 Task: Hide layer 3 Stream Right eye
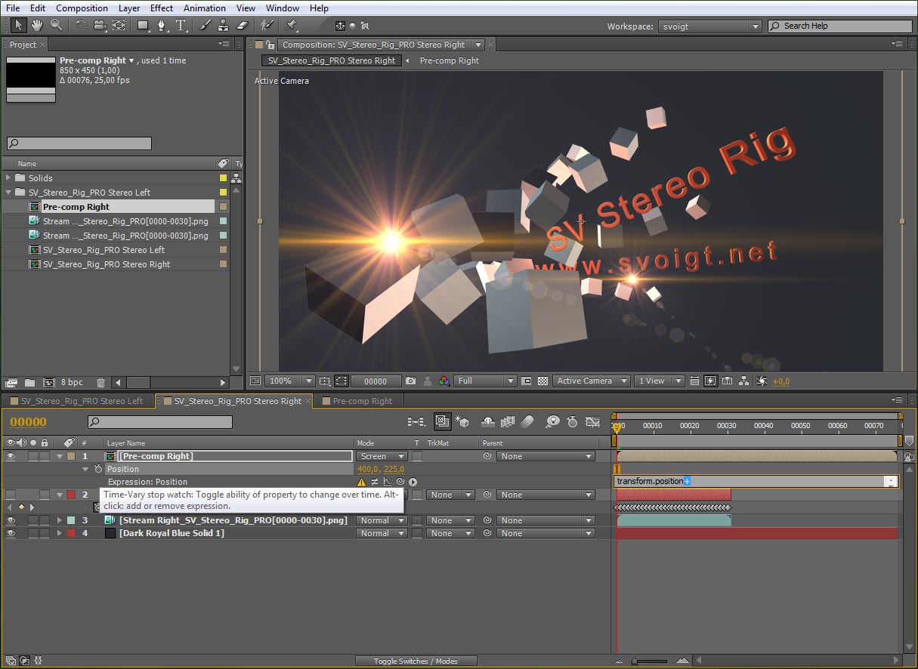(x=11, y=520)
